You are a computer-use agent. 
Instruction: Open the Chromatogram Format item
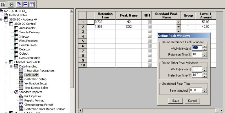[39, 105]
